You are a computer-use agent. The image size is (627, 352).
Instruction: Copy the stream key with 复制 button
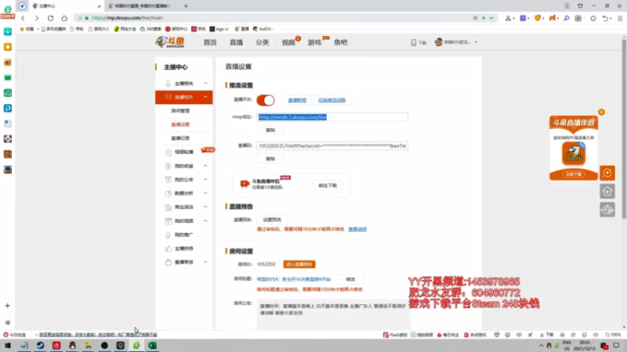[x=270, y=159]
